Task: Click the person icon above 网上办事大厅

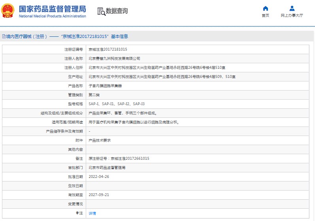Action: tap(292, 8)
